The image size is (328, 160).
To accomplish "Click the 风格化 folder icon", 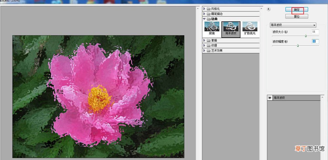I will point(208,9).
